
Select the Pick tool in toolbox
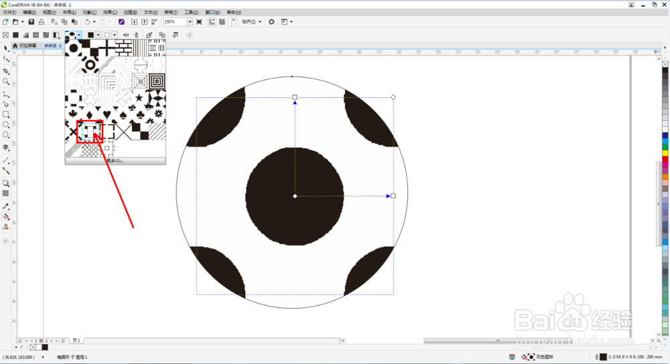click(x=6, y=48)
